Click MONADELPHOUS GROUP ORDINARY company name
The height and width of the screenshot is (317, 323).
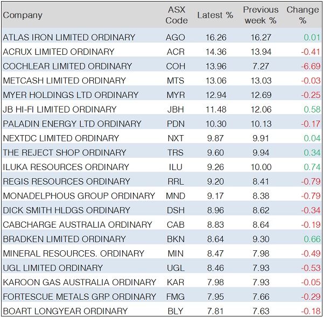tap(78, 196)
